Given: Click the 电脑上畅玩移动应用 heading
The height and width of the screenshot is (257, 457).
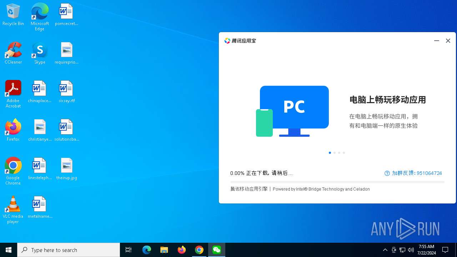Looking at the screenshot, I should click(x=388, y=100).
